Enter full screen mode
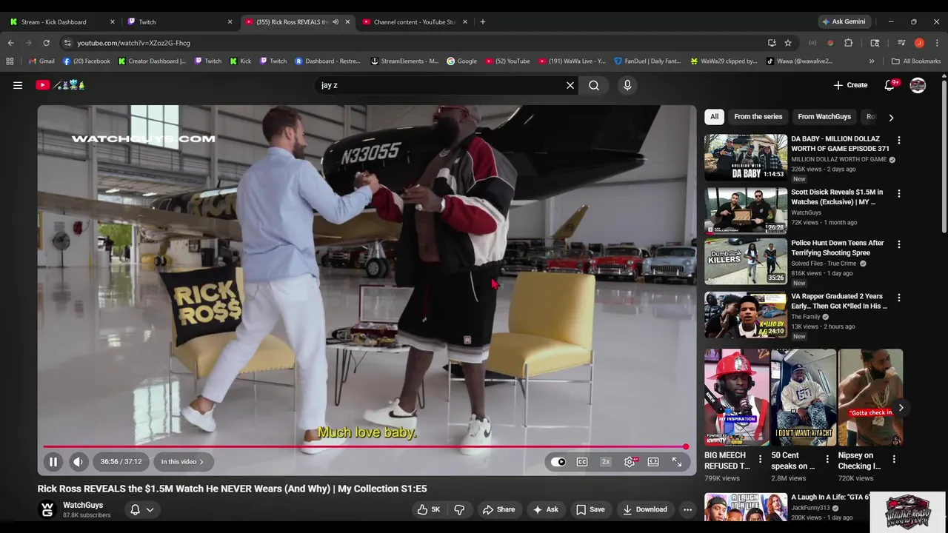The height and width of the screenshot is (533, 948). point(677,462)
